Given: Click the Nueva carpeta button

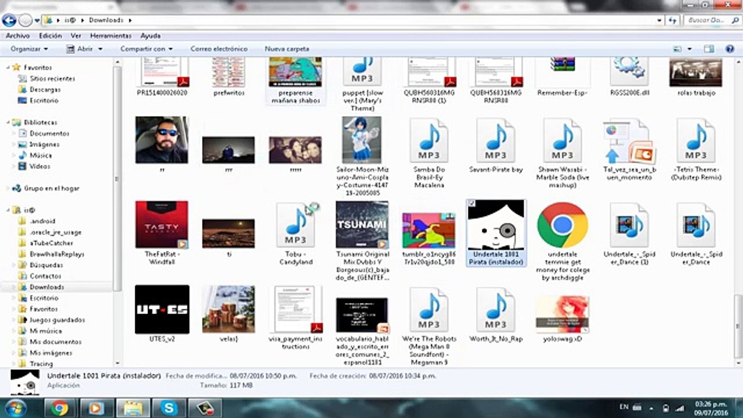Looking at the screenshot, I should [x=287, y=49].
